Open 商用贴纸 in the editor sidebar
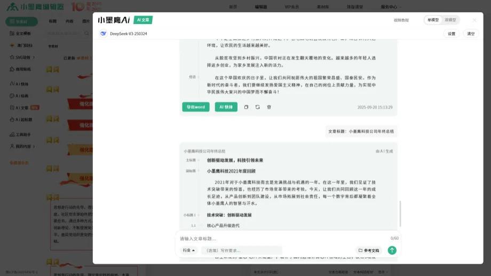The image size is (491, 276). point(20,69)
